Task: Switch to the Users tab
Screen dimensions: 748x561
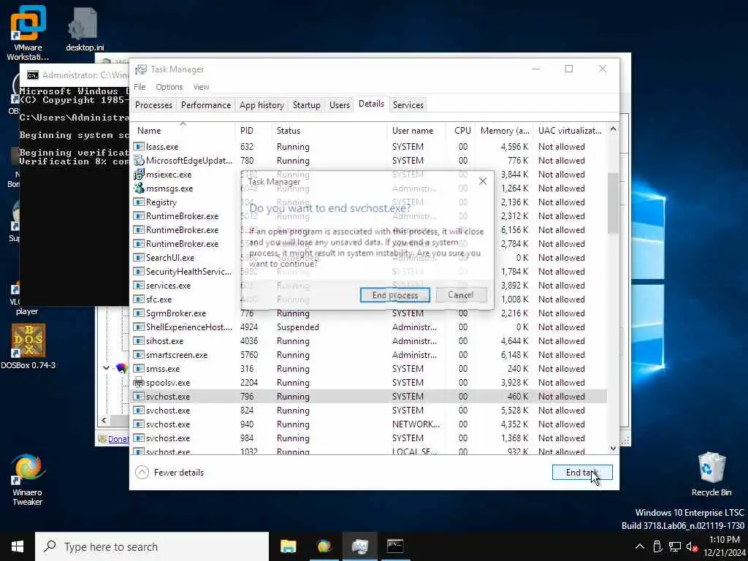Action: pyautogui.click(x=339, y=105)
